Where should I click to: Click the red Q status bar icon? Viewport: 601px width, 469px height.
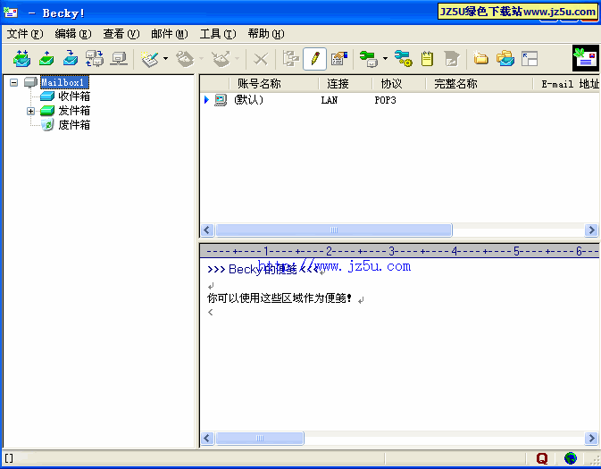pyautogui.click(x=542, y=458)
